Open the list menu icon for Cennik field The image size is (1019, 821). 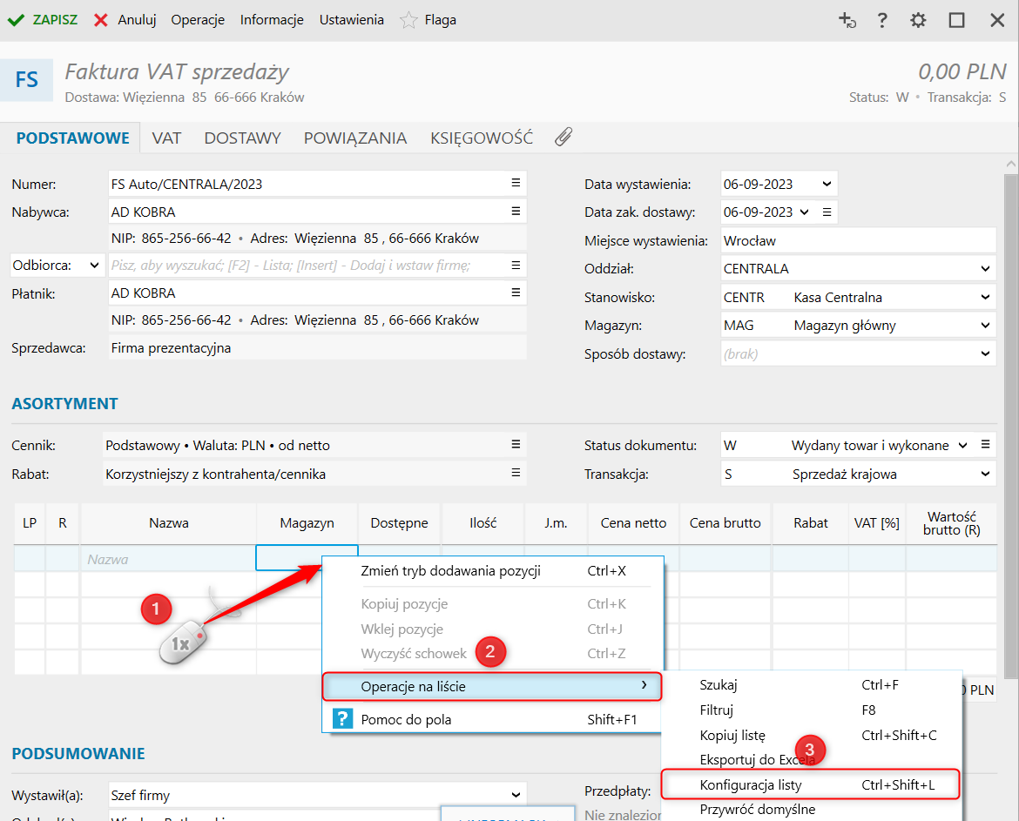pos(516,444)
